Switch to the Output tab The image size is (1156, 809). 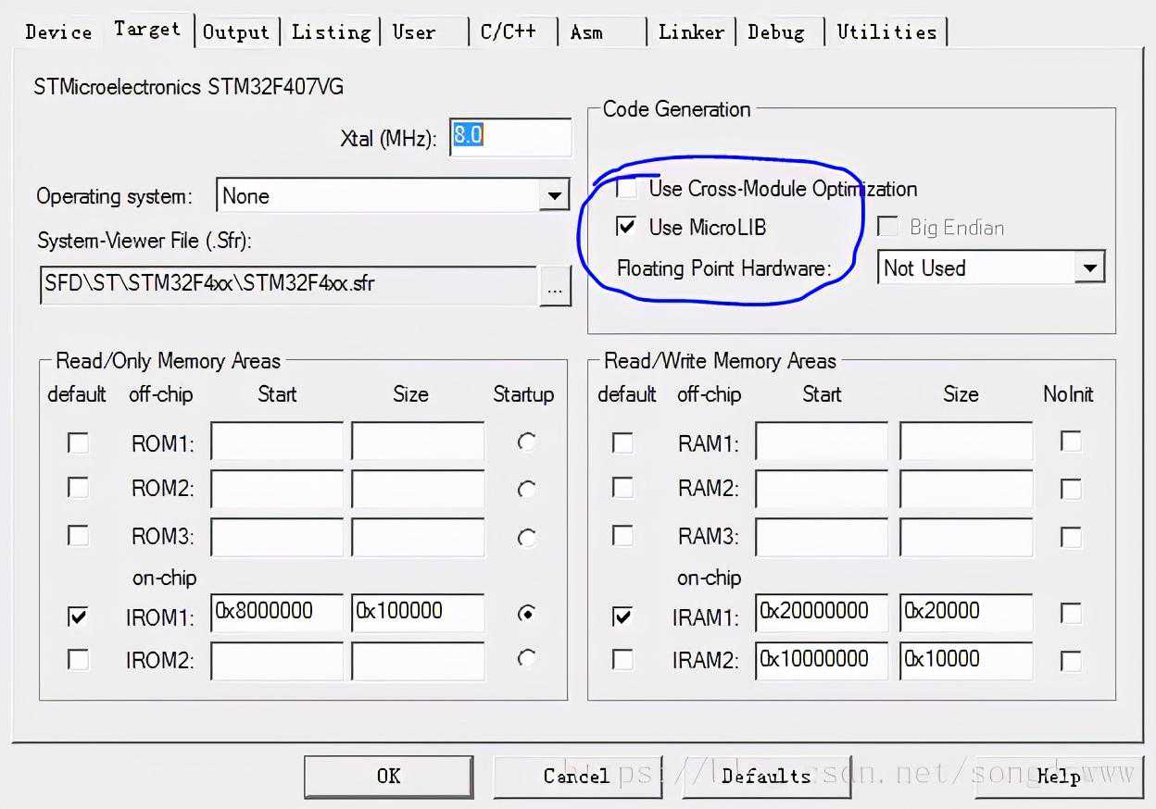[x=235, y=31]
